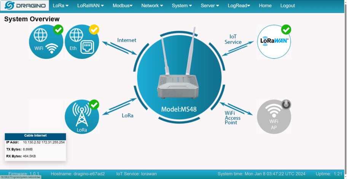Click the yellow check badge on Eth
The width and height of the screenshot is (347, 179).
tap(94, 30)
